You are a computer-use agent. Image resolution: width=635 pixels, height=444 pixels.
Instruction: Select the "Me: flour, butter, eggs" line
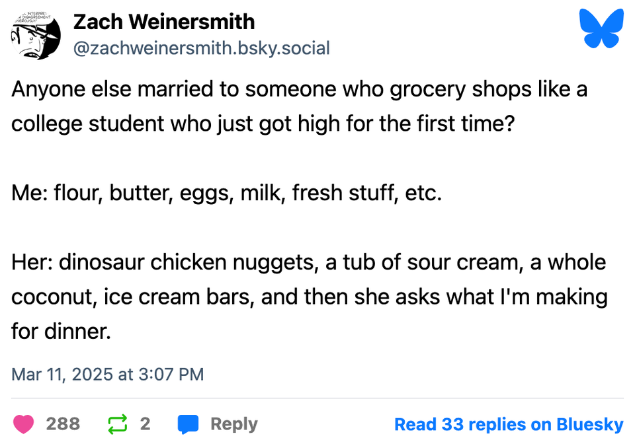tap(226, 193)
